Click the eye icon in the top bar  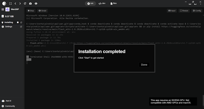point(36,4)
